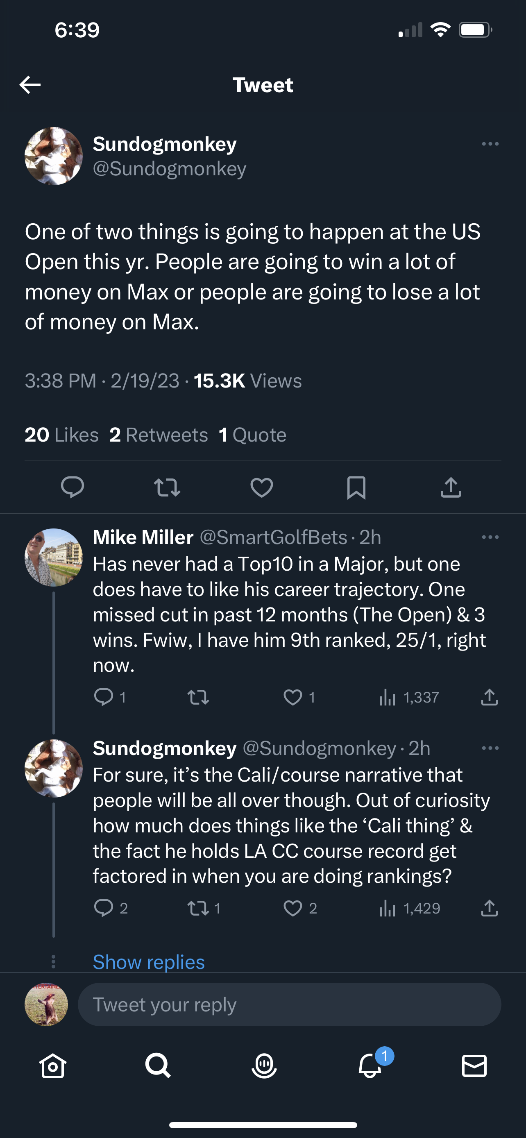The image size is (526, 1138).
Task: Like the main tweet about the US Open
Action: point(261,487)
